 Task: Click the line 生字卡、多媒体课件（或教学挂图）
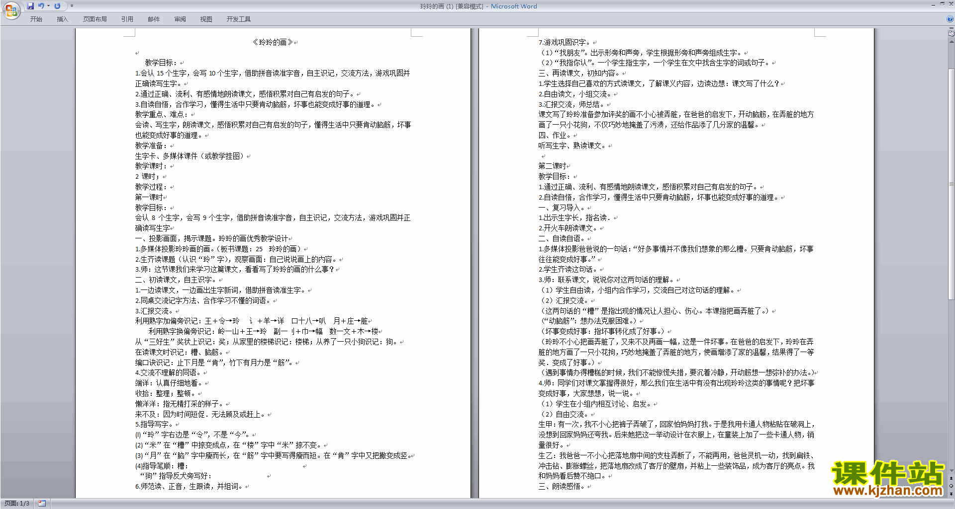tap(191, 156)
